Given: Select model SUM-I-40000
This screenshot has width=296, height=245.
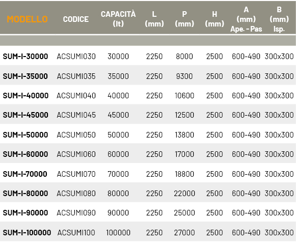Looking at the screenshot, I should [25, 96].
